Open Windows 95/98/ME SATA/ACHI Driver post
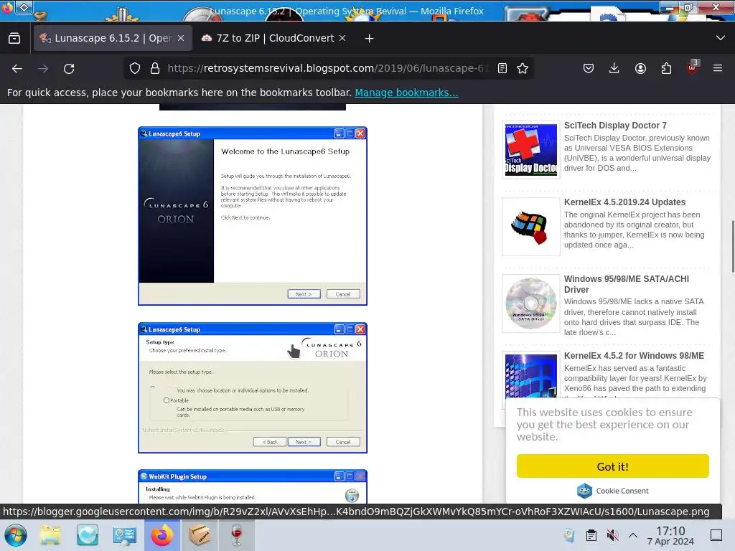This screenshot has width=735, height=551. (626, 284)
